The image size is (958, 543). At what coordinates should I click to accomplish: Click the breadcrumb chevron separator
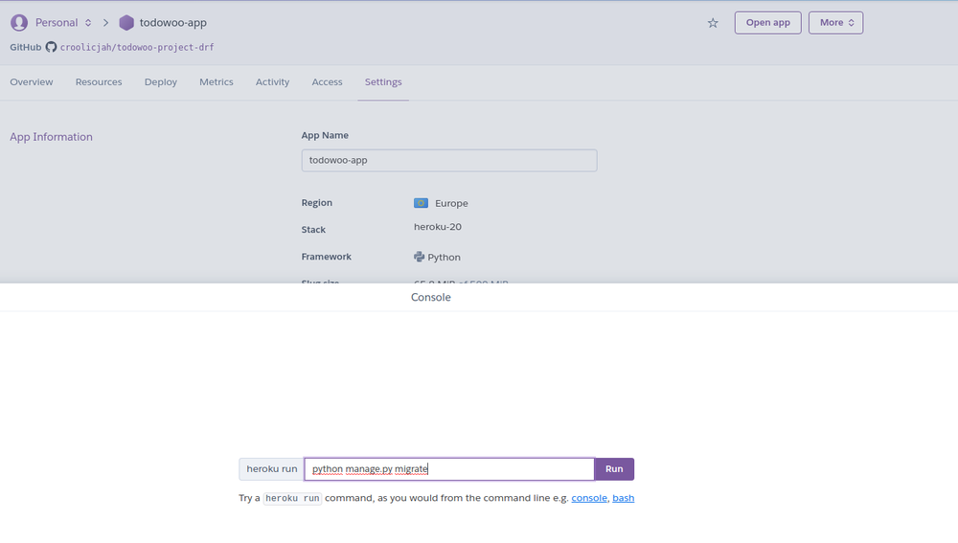(105, 23)
